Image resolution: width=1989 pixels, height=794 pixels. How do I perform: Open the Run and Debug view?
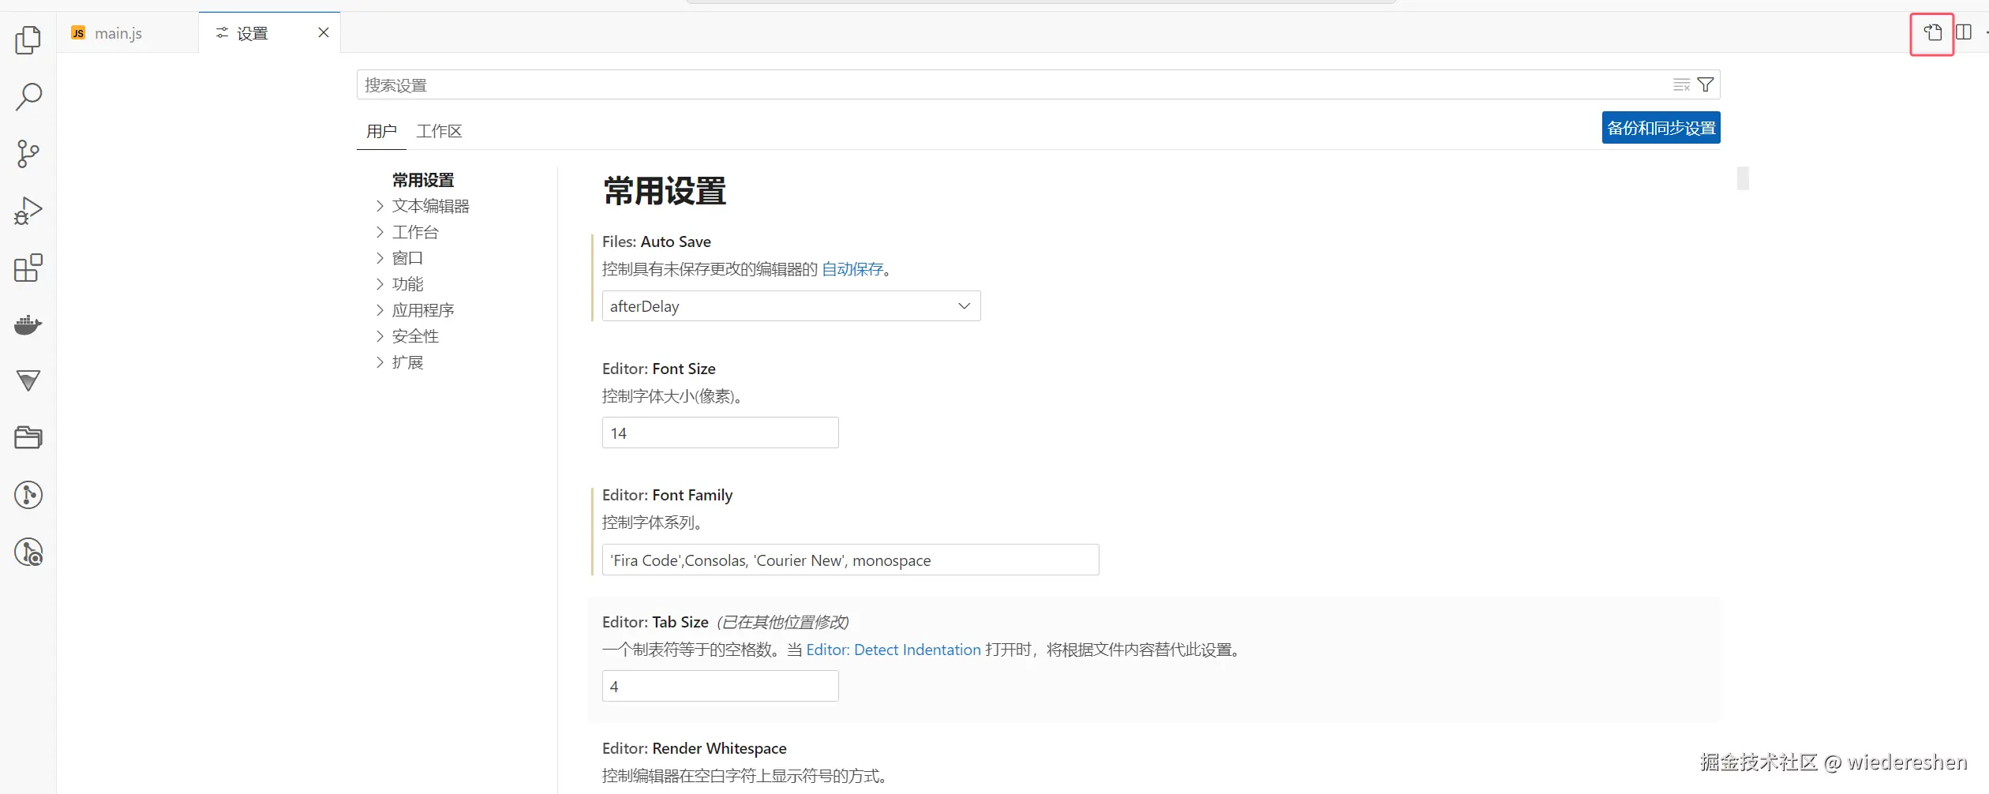point(28,211)
